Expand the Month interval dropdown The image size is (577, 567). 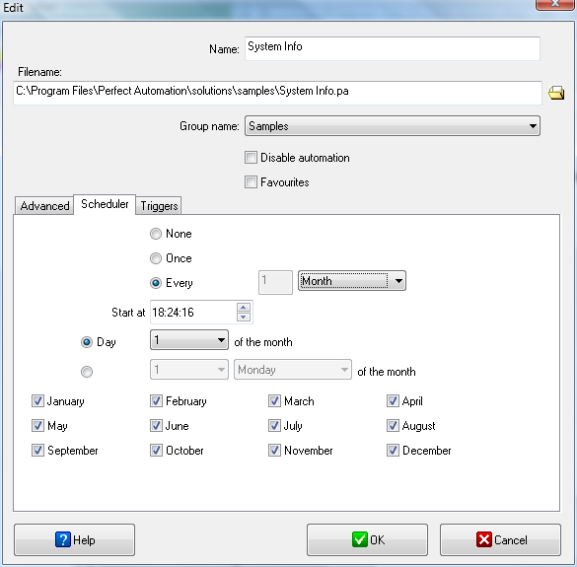352,281
